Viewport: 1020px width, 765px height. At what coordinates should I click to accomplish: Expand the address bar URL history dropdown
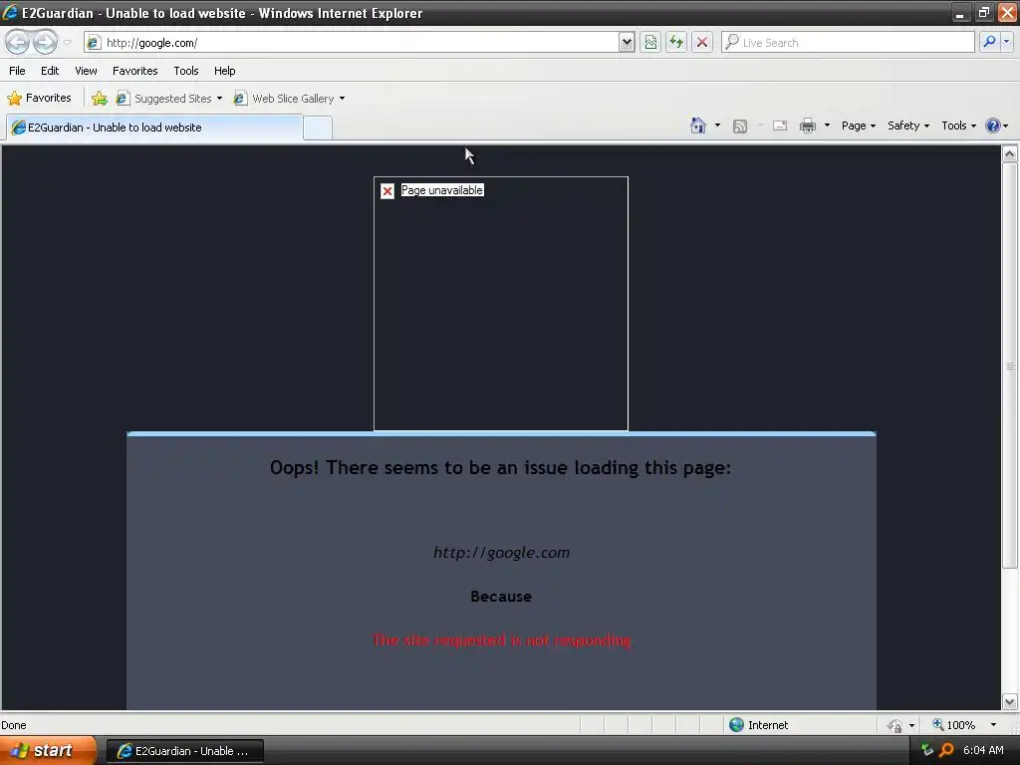click(627, 42)
